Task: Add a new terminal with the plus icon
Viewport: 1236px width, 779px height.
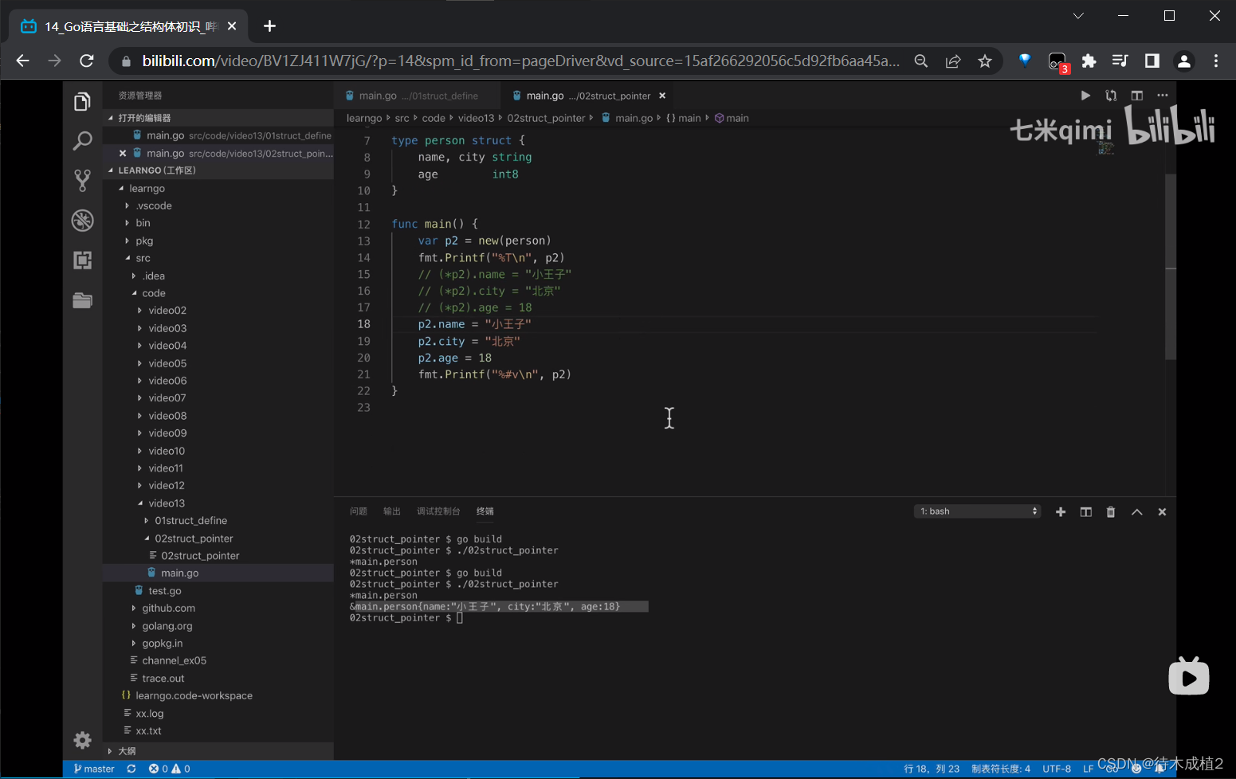Action: 1061,512
